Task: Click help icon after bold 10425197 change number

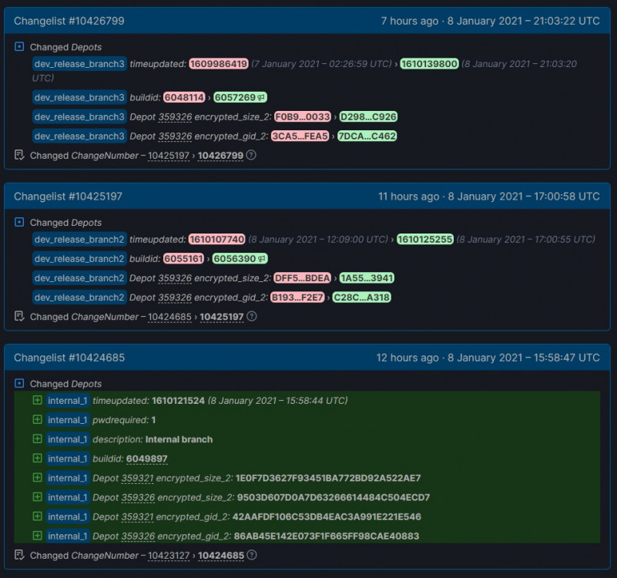Action: tap(252, 316)
